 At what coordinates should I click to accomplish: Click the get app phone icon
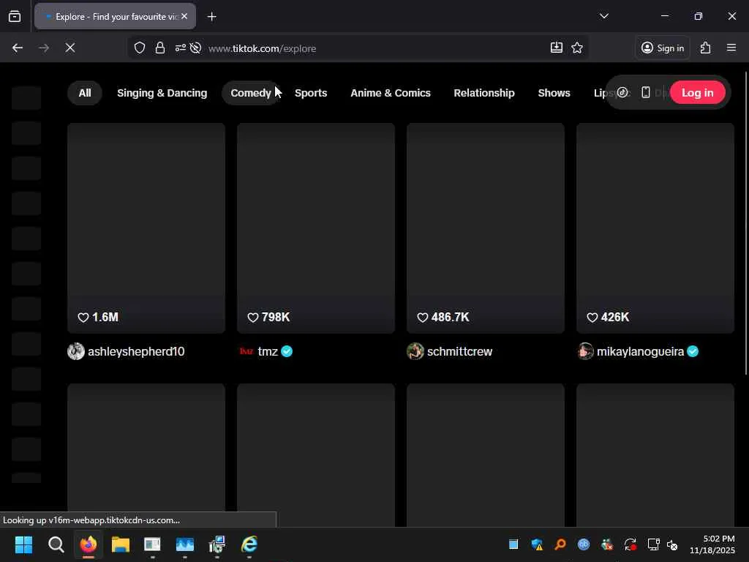(645, 92)
